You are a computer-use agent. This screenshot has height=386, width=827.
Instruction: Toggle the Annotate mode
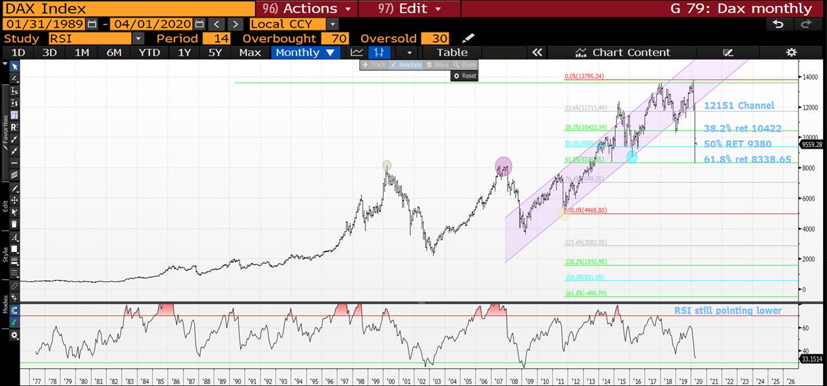[405, 65]
